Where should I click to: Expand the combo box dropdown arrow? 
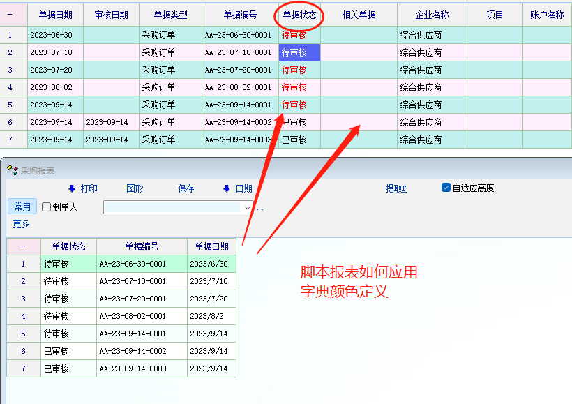[247, 207]
